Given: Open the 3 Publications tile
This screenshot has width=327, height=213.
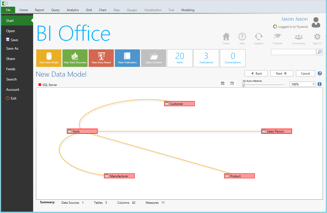Looking at the screenshot, I should point(206,58).
